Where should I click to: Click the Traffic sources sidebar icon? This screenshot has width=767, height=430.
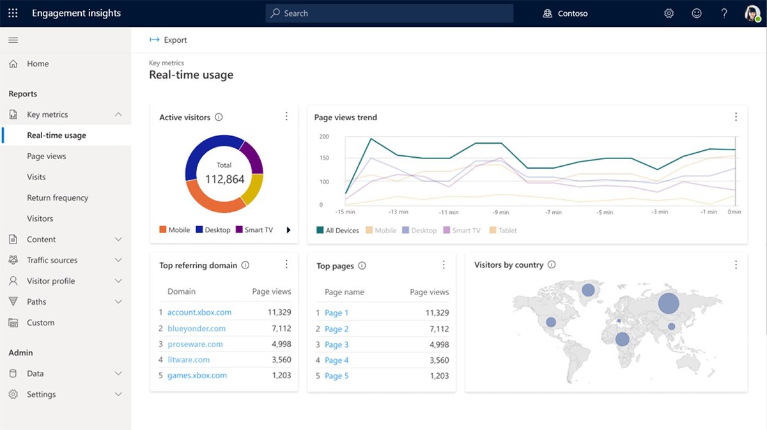[14, 260]
